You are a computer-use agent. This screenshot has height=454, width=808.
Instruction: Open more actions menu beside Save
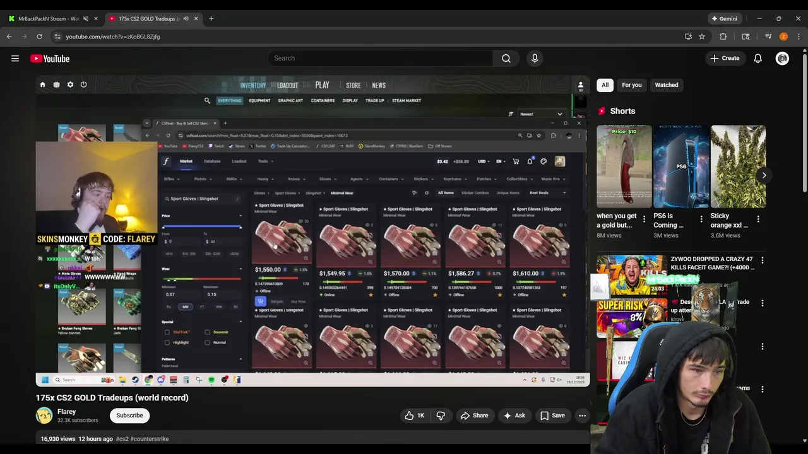pos(582,416)
